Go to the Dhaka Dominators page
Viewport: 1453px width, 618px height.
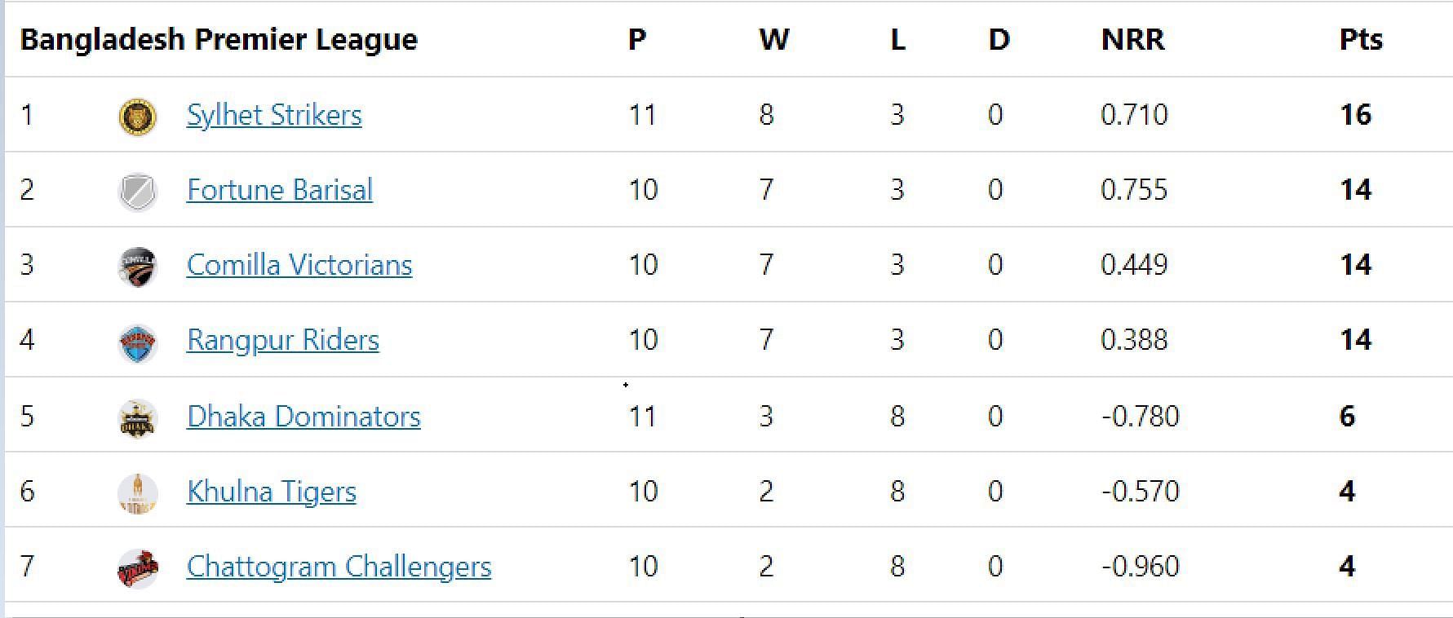coord(303,417)
